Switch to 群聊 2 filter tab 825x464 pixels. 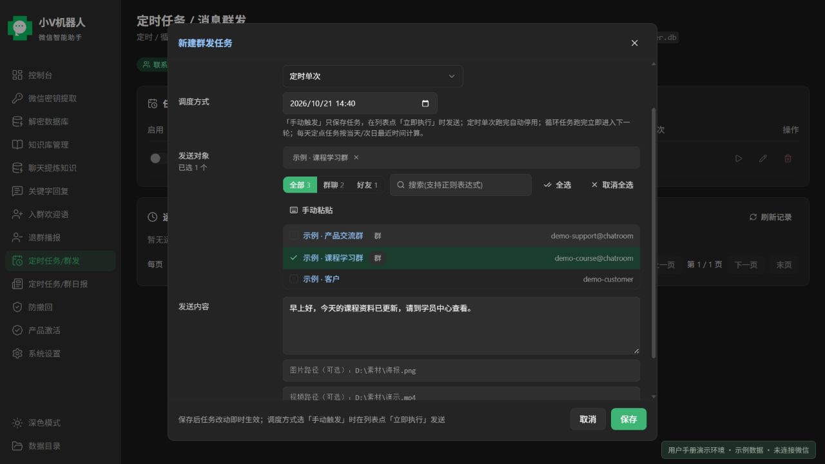(x=334, y=185)
